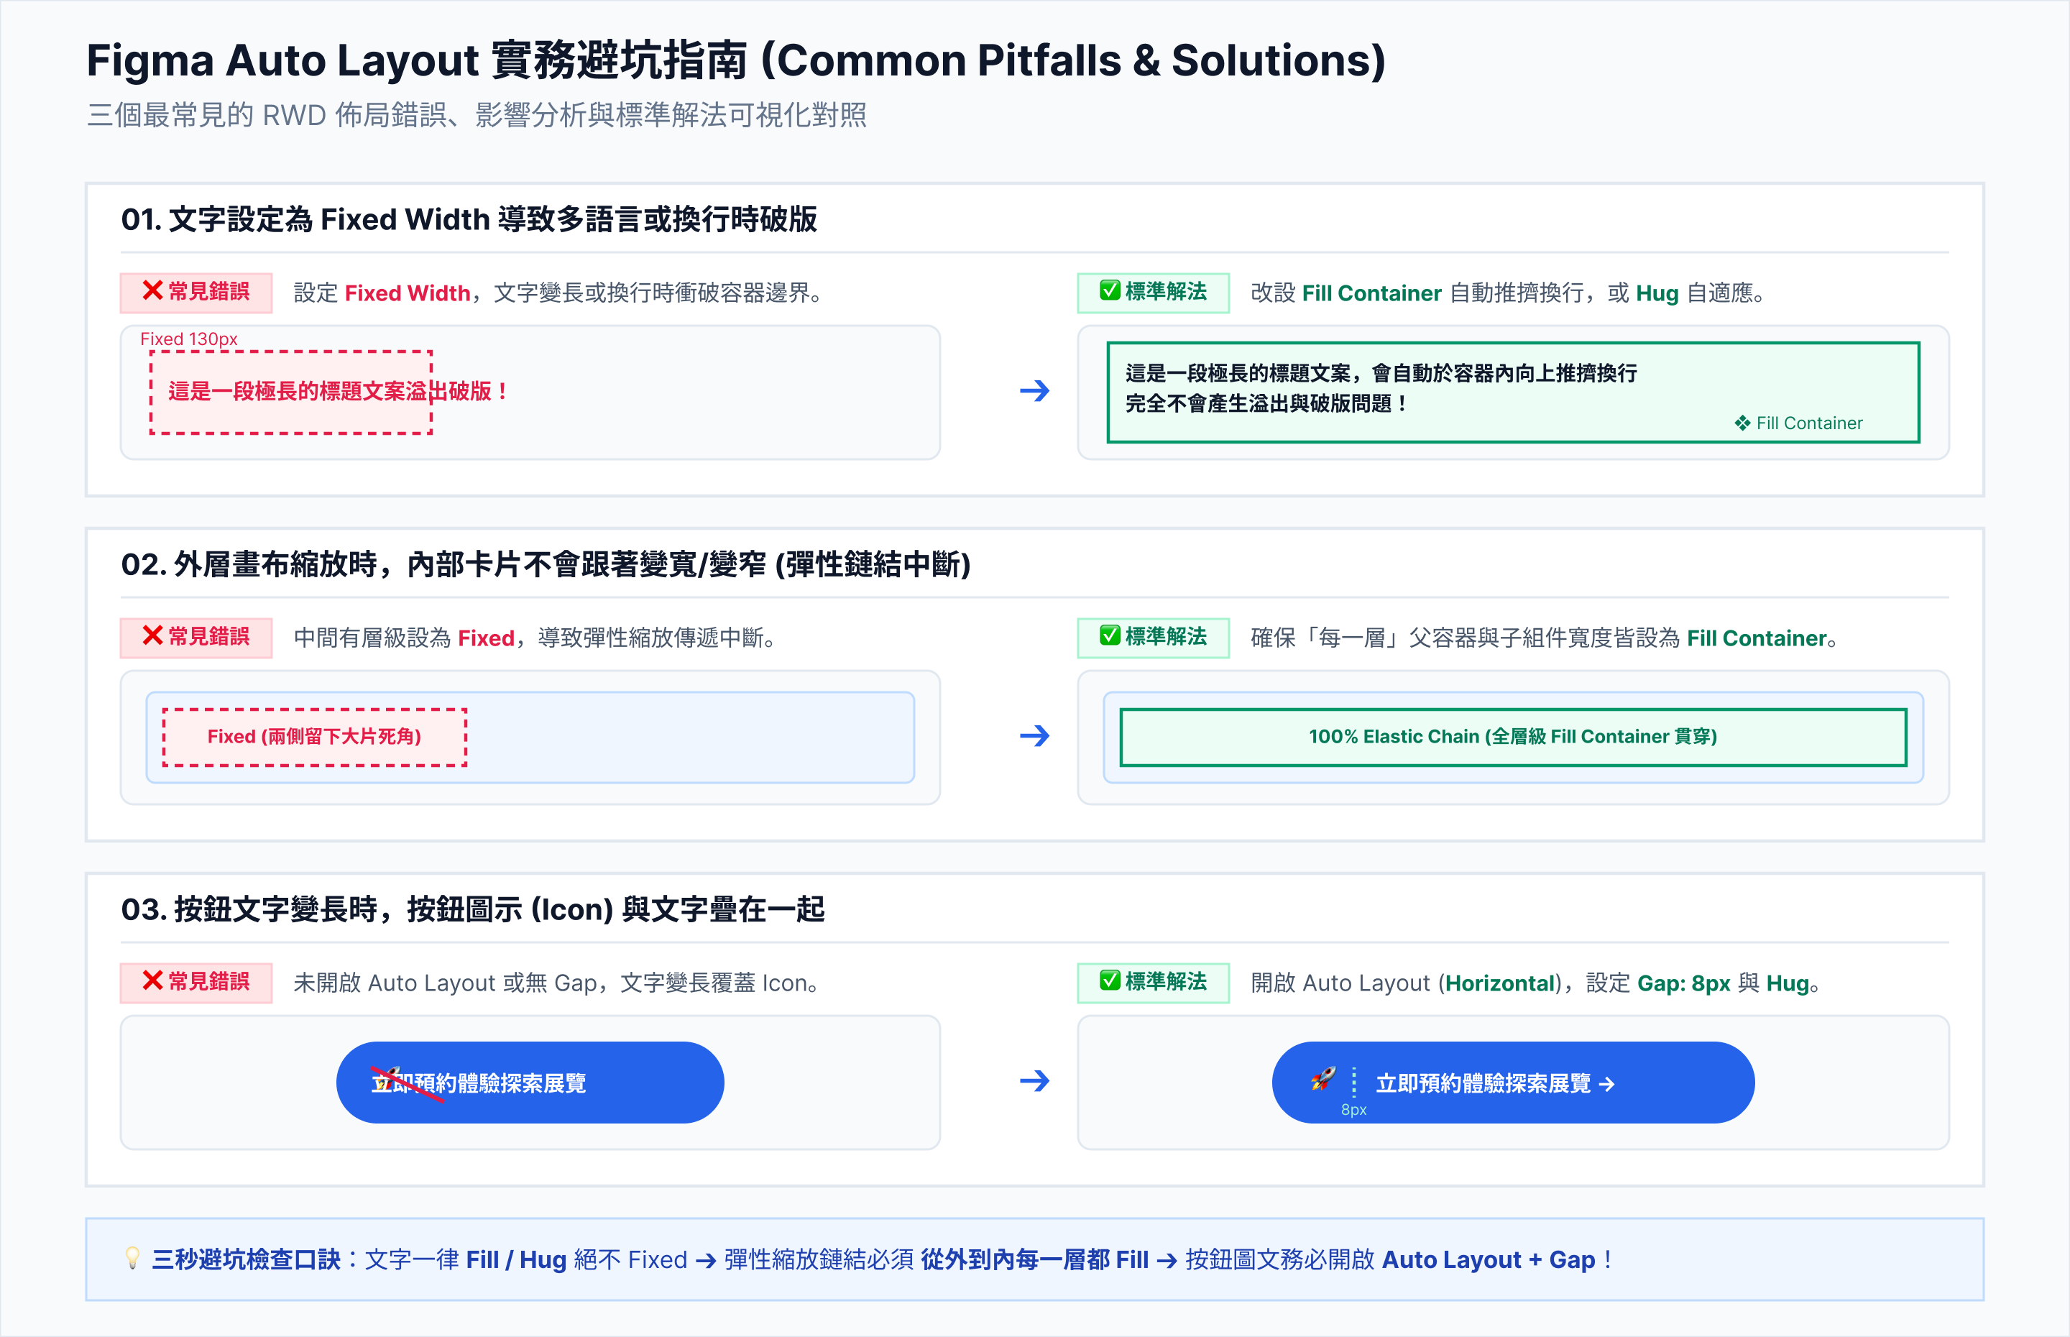Click the green checkmark in section 02's 標準解法 badge
The image size is (2070, 1337).
(x=1109, y=635)
